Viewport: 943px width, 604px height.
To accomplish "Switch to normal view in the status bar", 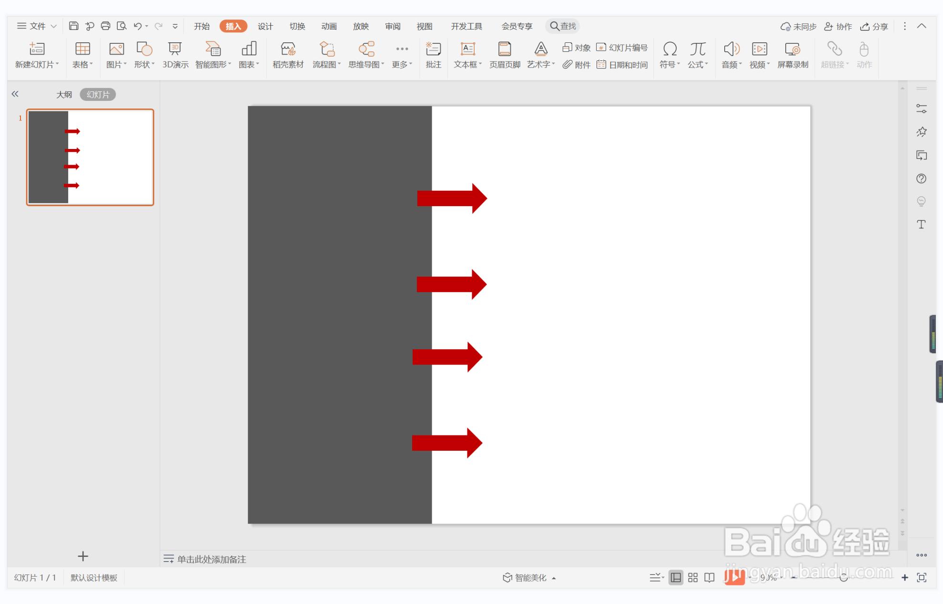I will tap(676, 577).
